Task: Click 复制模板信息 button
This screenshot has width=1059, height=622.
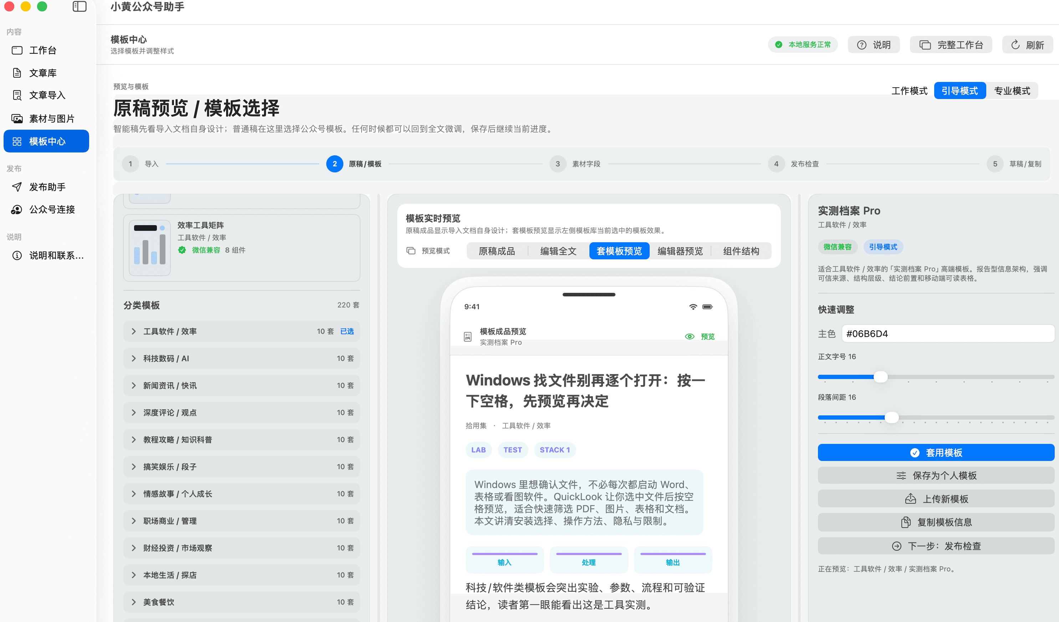Action: 936,522
